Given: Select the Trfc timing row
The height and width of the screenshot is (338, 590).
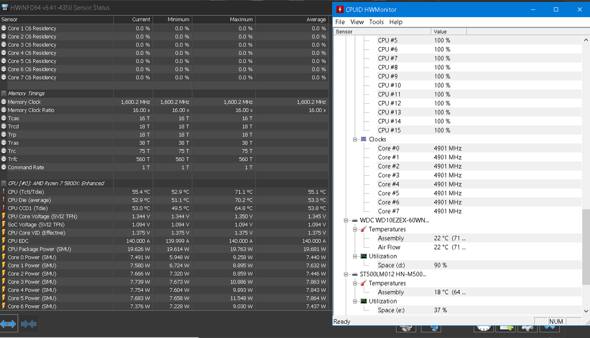Looking at the screenshot, I should (164, 159).
